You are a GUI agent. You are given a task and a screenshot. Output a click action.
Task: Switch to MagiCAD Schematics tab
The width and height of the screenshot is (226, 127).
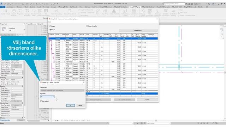click(x=163, y=7)
